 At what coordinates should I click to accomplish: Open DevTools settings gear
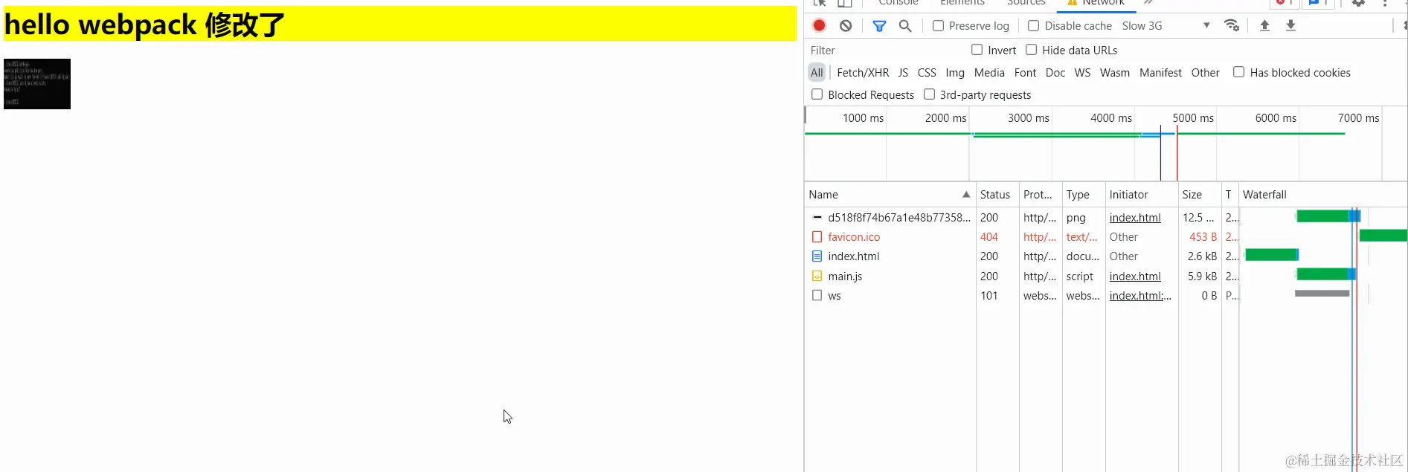coord(1358,3)
